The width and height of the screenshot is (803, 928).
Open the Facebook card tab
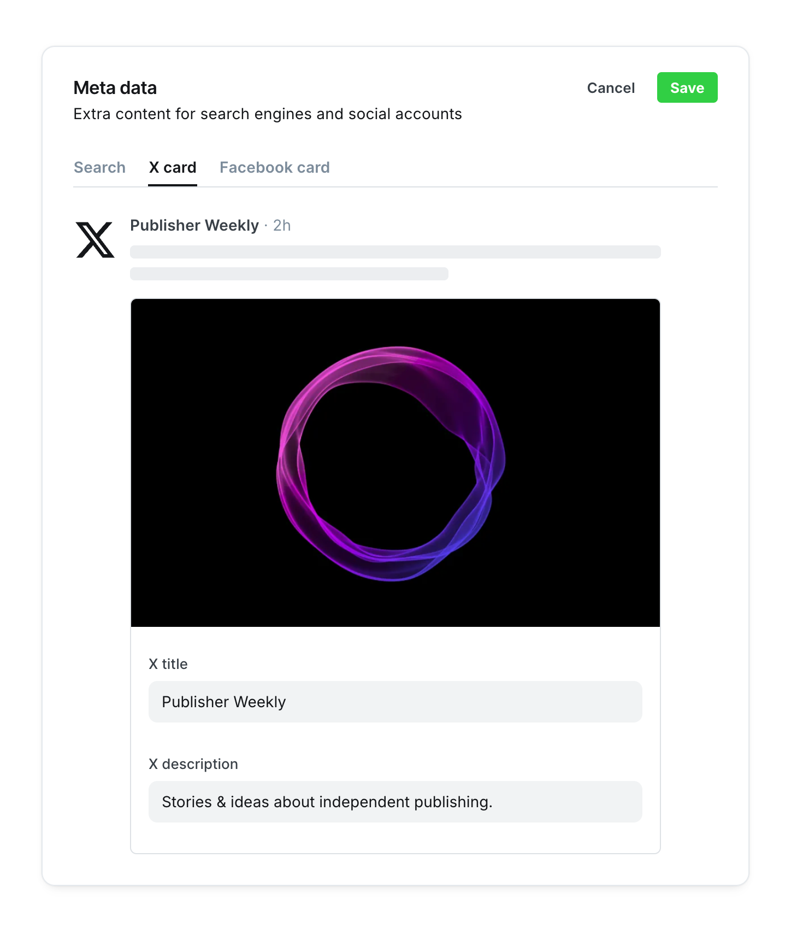[274, 167]
